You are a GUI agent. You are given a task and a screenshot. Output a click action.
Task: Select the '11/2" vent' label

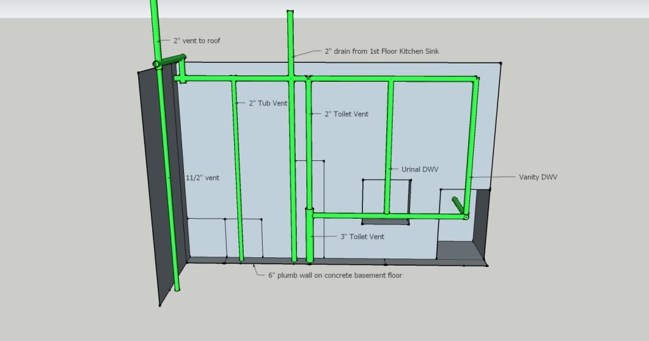point(202,177)
